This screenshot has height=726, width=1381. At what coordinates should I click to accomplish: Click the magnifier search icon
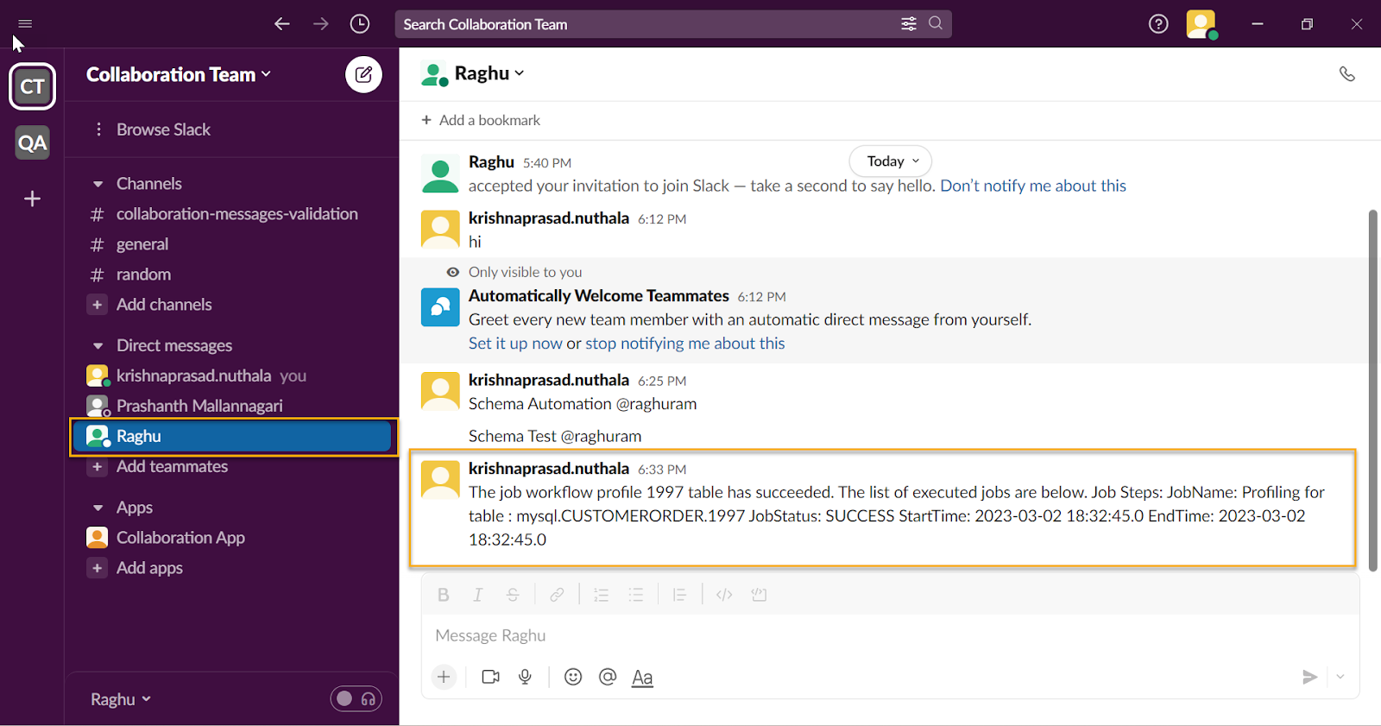pos(936,23)
